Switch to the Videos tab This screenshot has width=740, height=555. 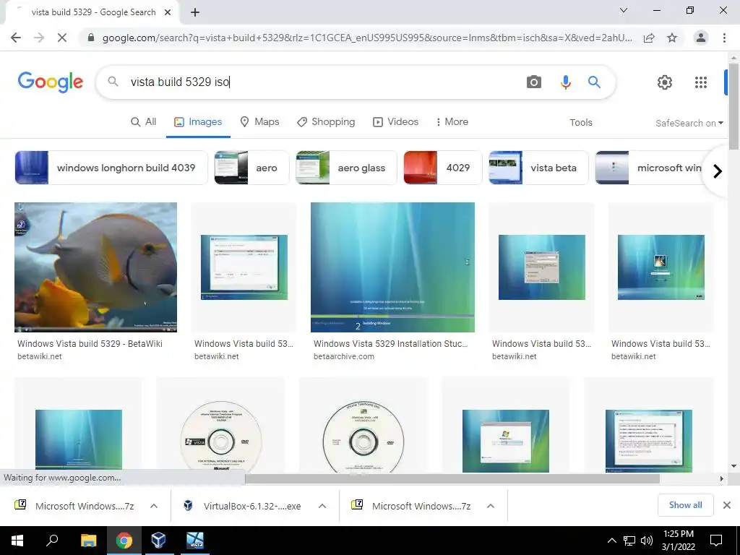[395, 121]
